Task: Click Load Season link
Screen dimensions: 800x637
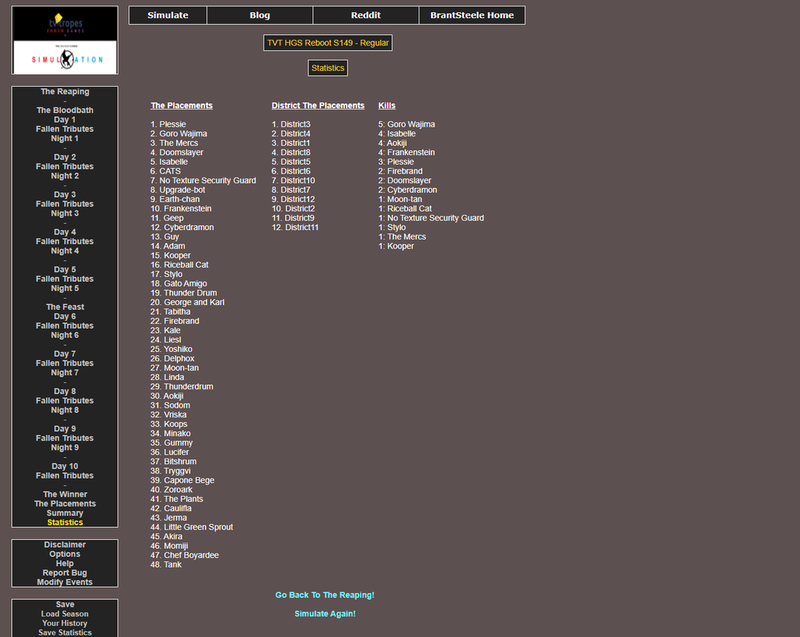Action: pyautogui.click(x=65, y=614)
